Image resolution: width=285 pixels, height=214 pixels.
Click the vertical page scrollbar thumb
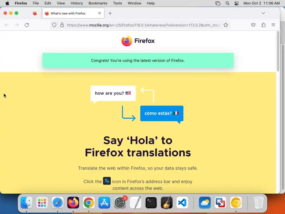(x=278, y=51)
